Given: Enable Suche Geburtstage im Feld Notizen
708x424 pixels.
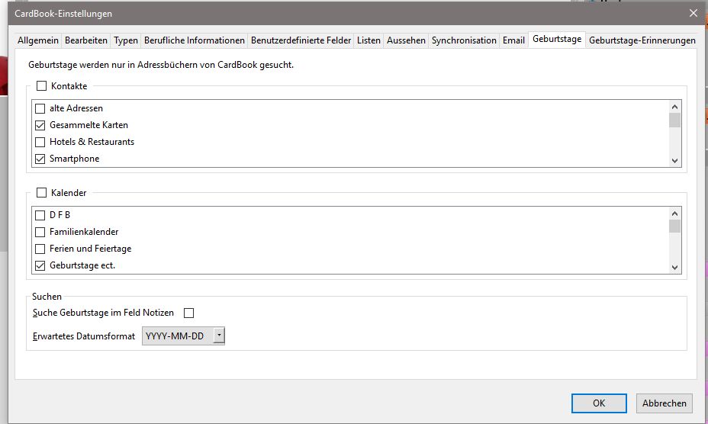Looking at the screenshot, I should coord(188,313).
